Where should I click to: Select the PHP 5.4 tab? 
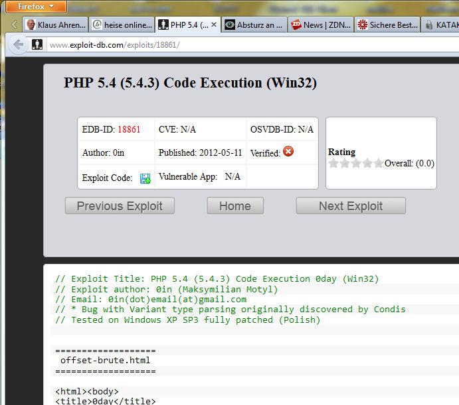[187, 25]
